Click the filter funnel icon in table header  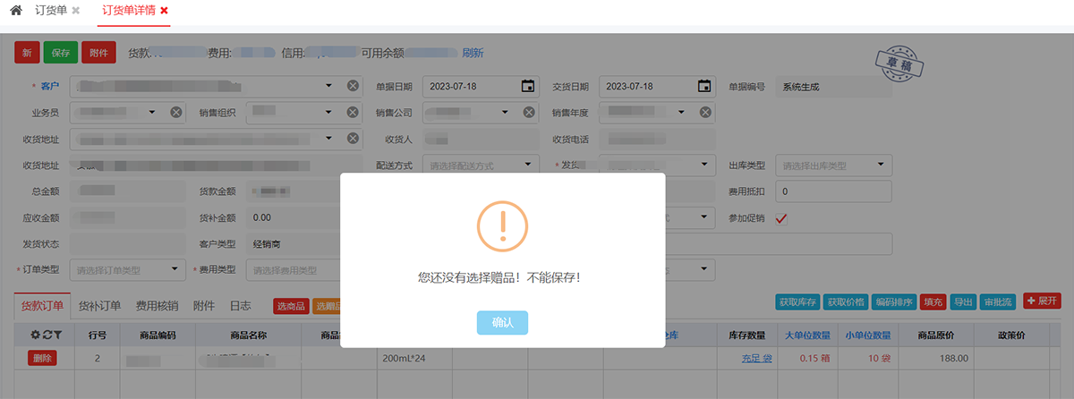point(56,335)
